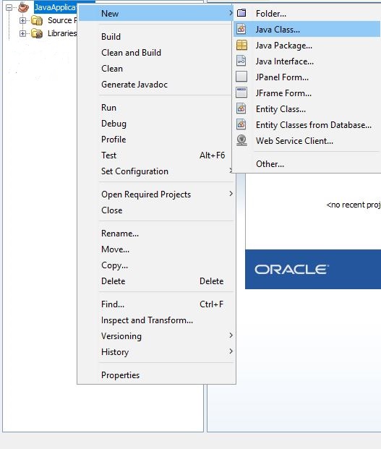Select Delete menu entry
Screen dimensions: 381x449
pos(156,281)
